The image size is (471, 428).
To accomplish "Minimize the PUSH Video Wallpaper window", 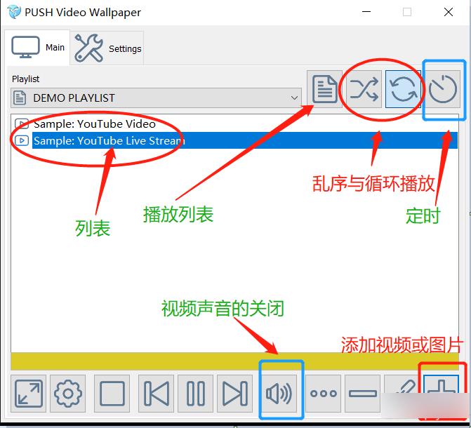I will coord(366,12).
